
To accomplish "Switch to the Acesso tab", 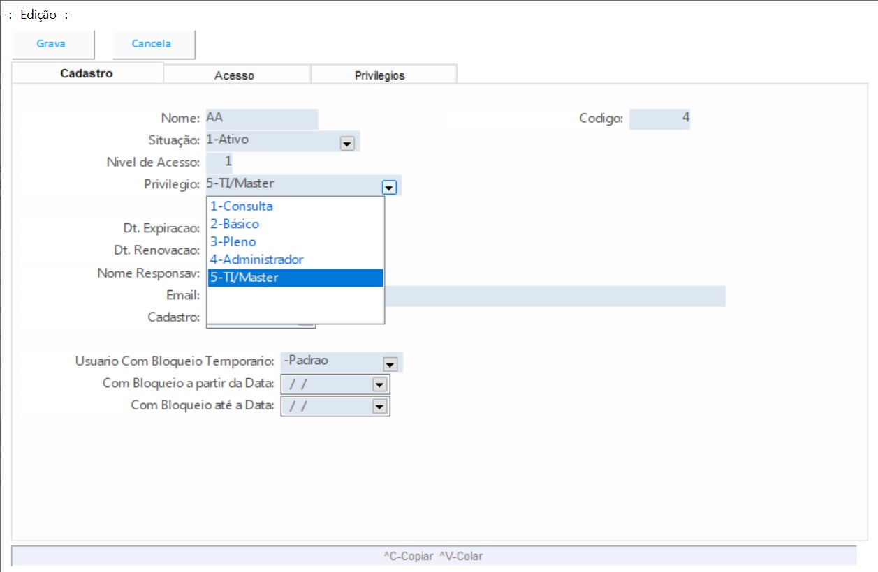I will pyautogui.click(x=235, y=75).
